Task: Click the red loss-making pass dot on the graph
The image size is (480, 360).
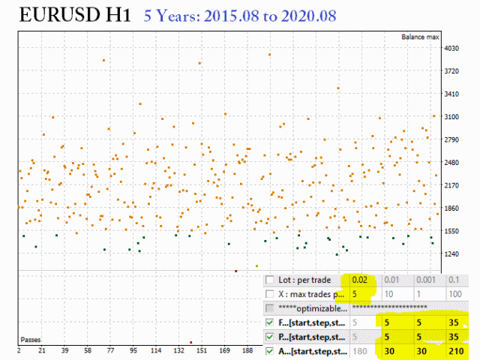Action: point(236,271)
